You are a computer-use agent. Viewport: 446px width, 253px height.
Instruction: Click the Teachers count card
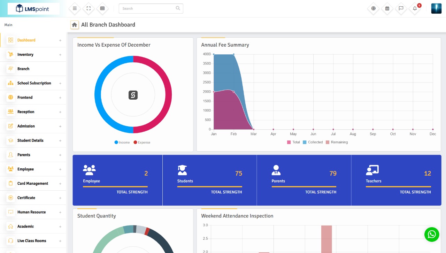click(x=398, y=180)
